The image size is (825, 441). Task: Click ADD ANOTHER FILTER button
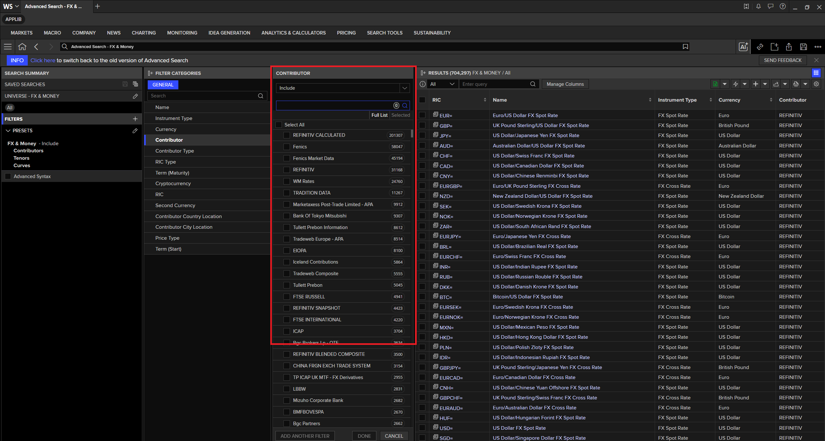click(305, 436)
